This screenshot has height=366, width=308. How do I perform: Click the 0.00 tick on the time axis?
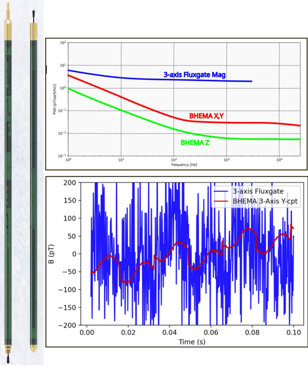pyautogui.click(x=87, y=332)
